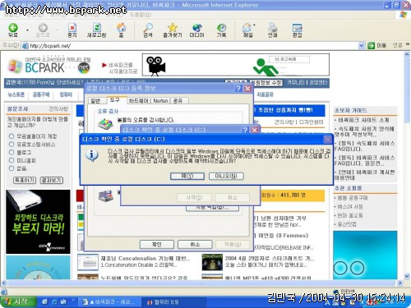Open the 컴퓨터 site navigation tab
Screen dimensions: 411x308
66,94
